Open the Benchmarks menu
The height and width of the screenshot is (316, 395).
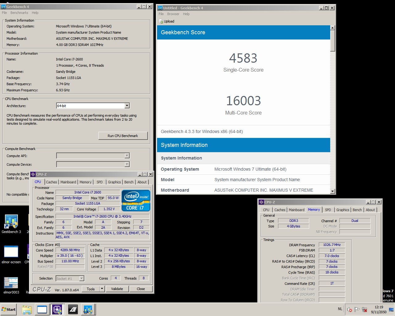click(x=19, y=13)
